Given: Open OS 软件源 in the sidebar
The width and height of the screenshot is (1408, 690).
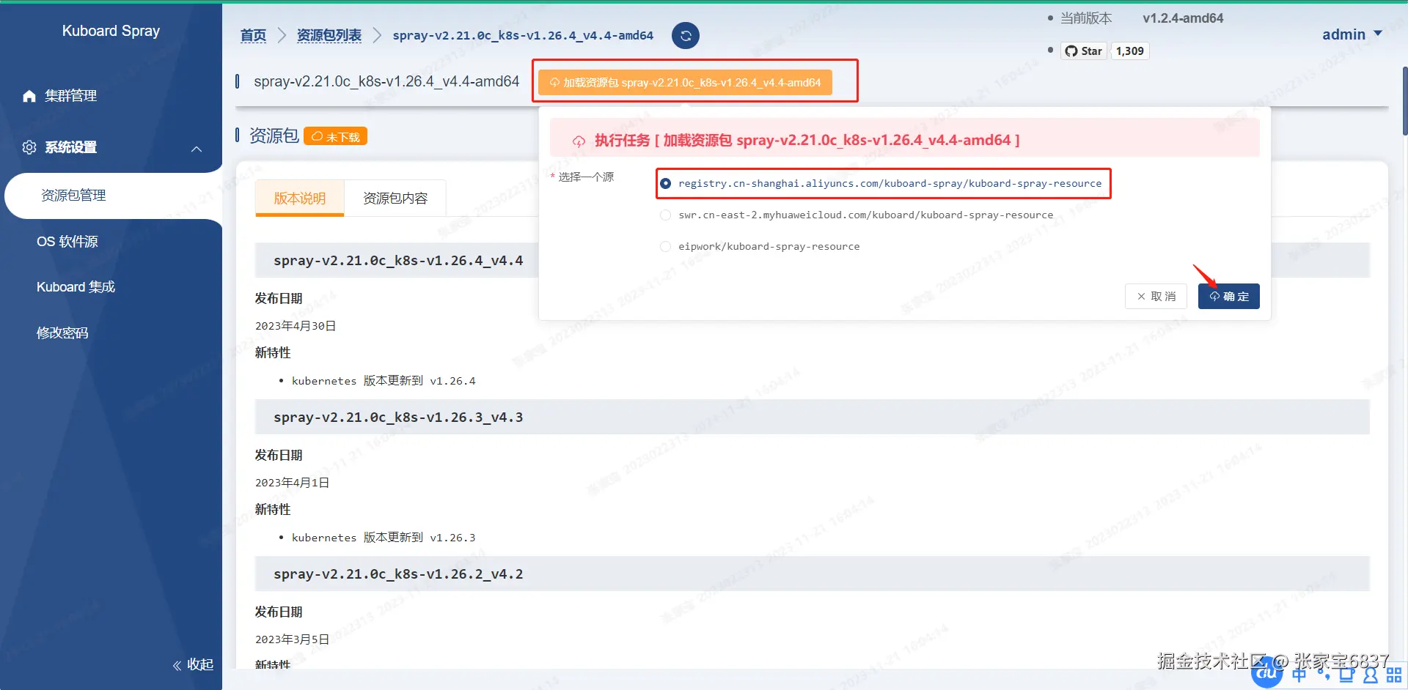Looking at the screenshot, I should [67, 241].
